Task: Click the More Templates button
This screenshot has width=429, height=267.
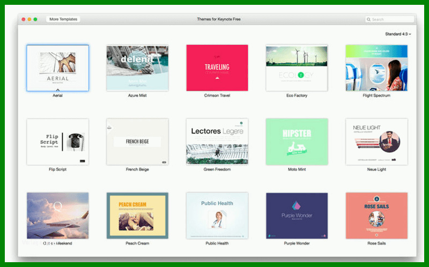Action: click(x=63, y=19)
